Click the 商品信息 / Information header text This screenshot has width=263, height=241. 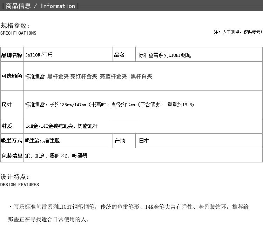click(40, 6)
